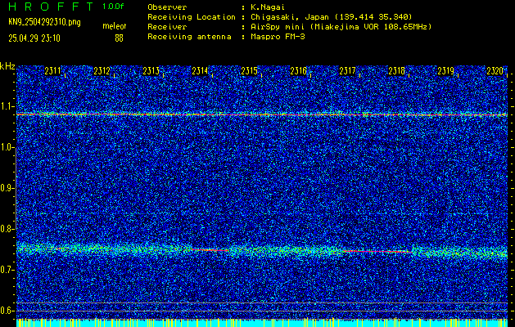Click the Maspro FM-3 antenna text
The width and height of the screenshot is (515, 327).
click(x=278, y=37)
